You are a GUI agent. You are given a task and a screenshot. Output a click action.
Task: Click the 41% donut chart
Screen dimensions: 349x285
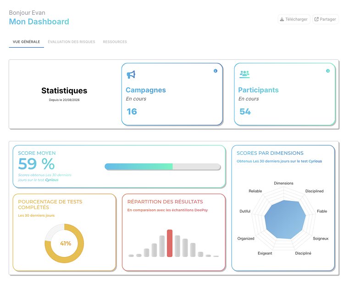click(64, 243)
